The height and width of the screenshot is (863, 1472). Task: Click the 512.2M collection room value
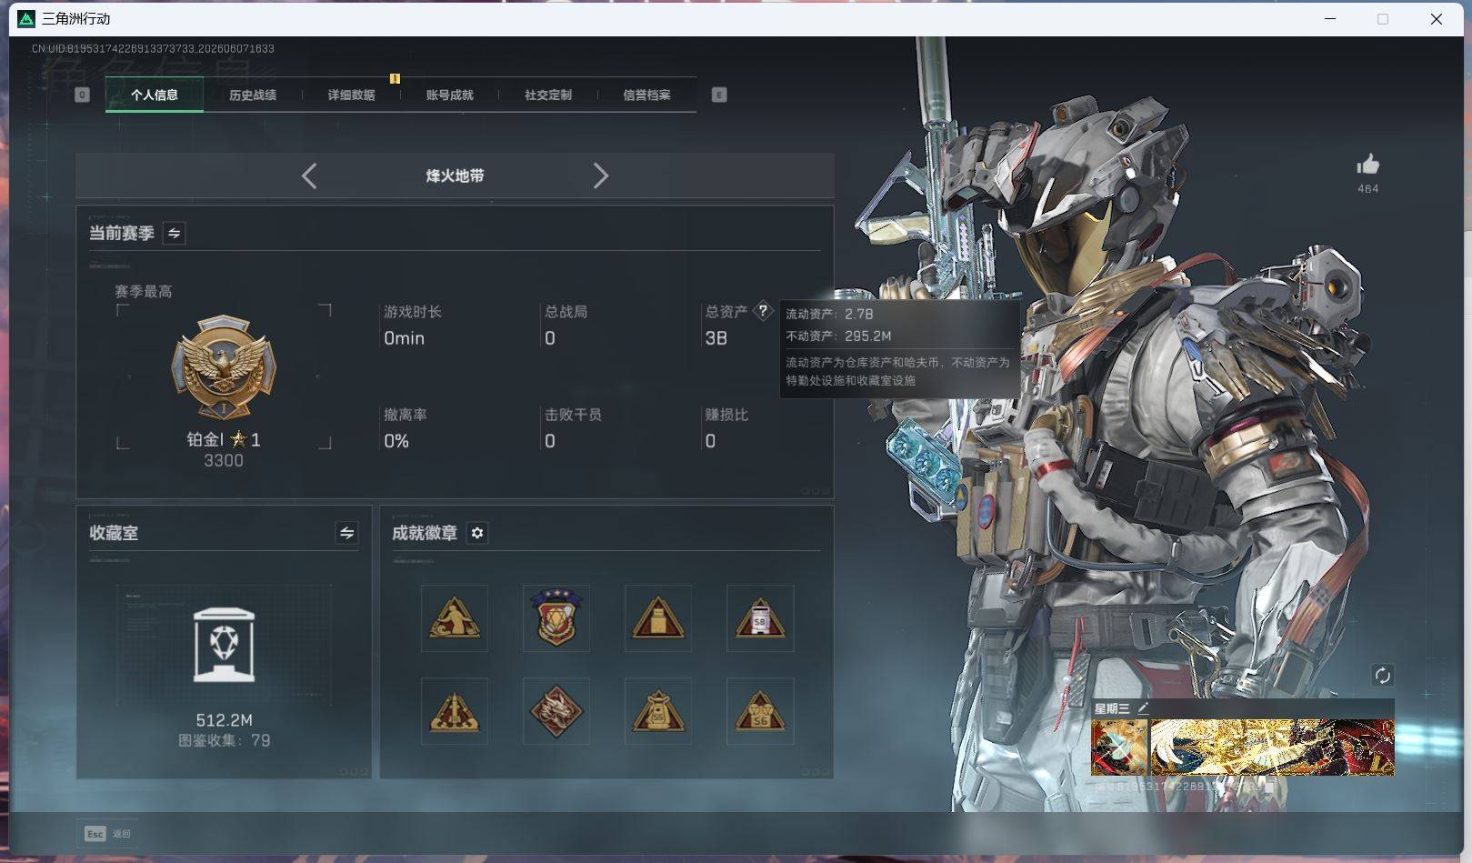pos(224,720)
